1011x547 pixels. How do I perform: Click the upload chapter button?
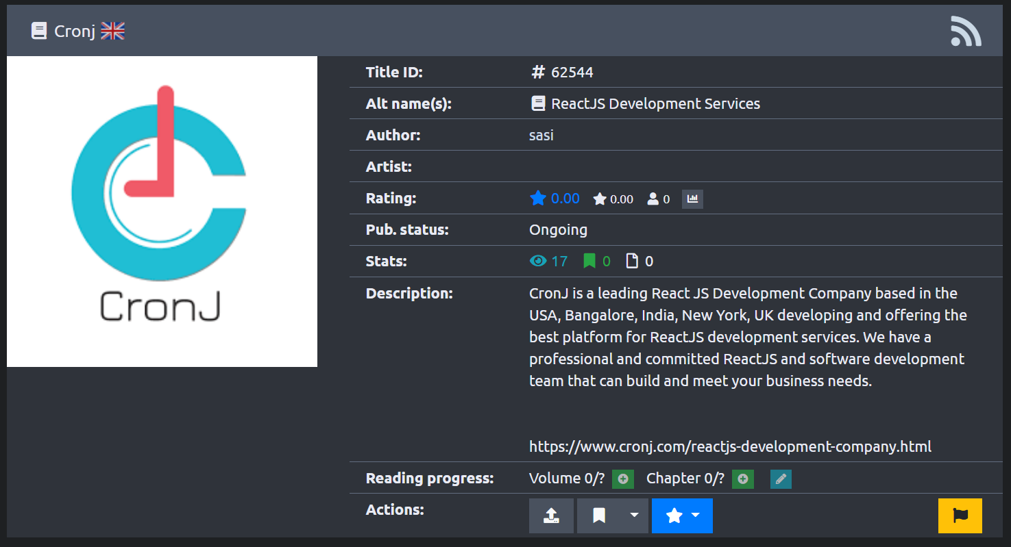pos(551,516)
